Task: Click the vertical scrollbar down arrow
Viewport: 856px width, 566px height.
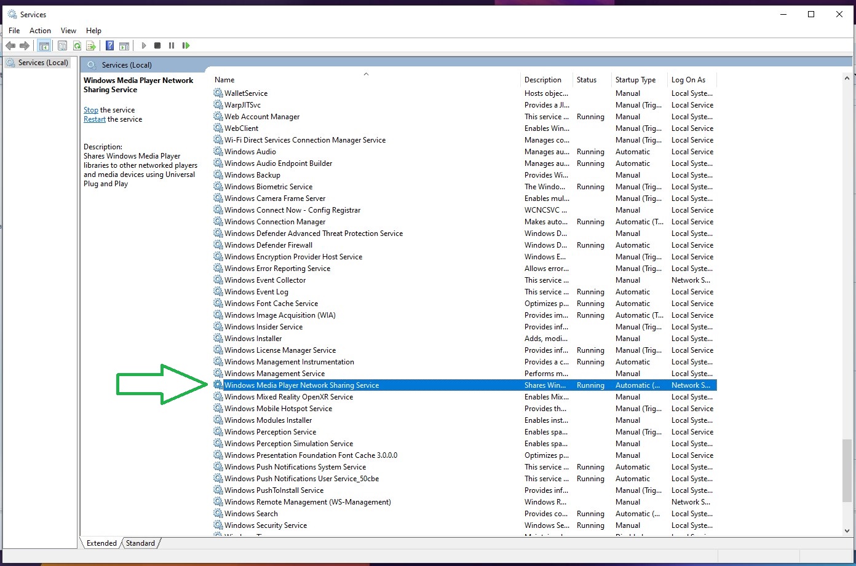Action: point(847,531)
